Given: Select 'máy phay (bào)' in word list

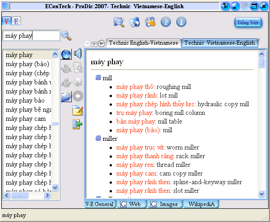Looking at the screenshot, I should point(28,64).
